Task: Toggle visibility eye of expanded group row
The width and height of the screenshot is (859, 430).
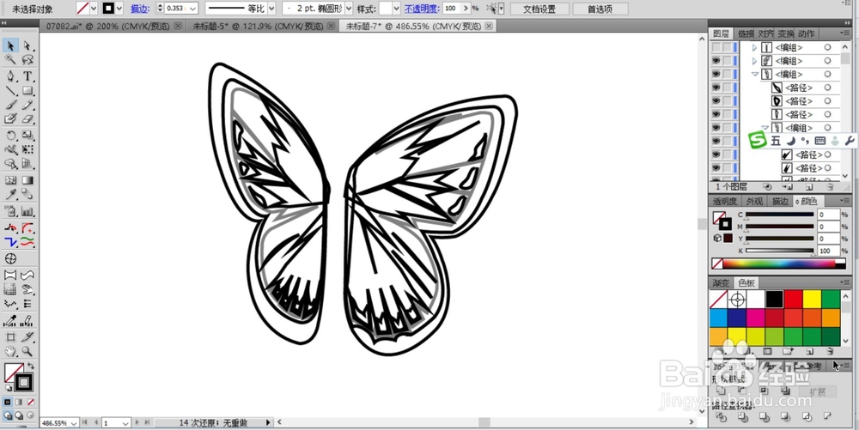Action: pos(716,75)
